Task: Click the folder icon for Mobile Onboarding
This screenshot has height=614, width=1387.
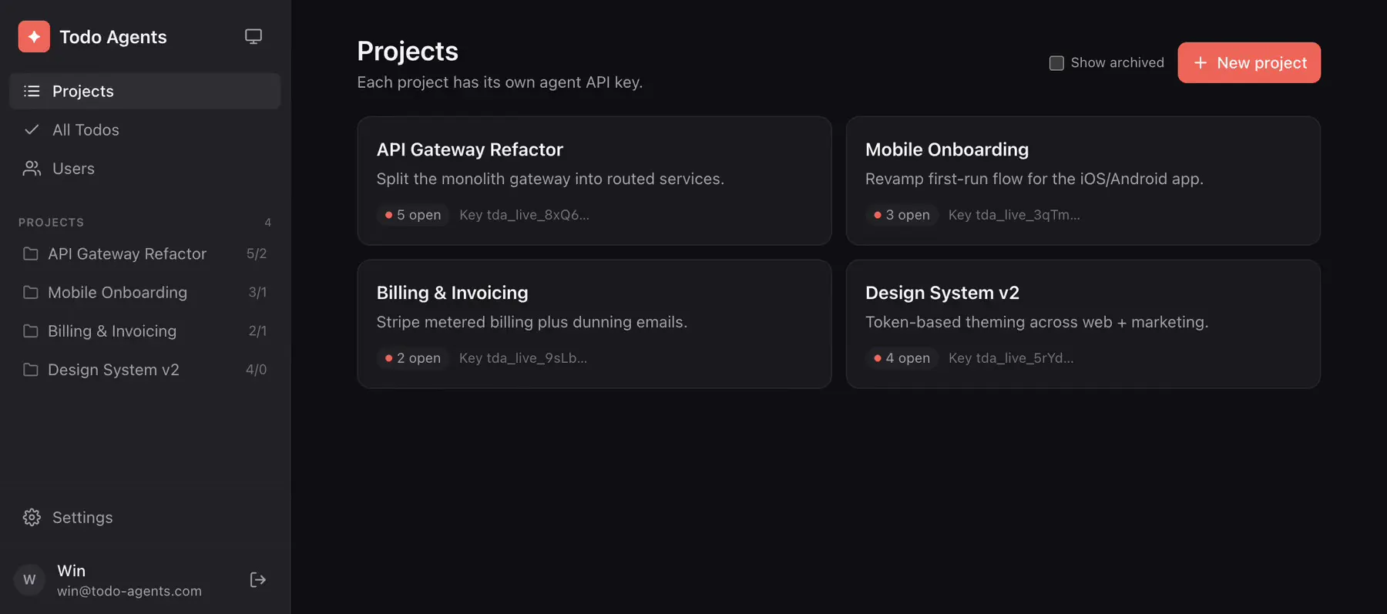Action: [x=31, y=292]
